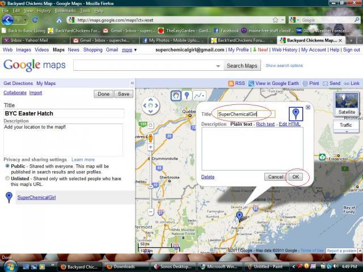Close the placemark info window

[x=308, y=107]
